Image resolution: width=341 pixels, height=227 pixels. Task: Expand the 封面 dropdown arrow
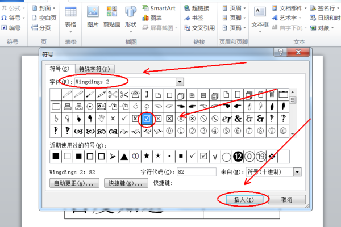pos(54,9)
